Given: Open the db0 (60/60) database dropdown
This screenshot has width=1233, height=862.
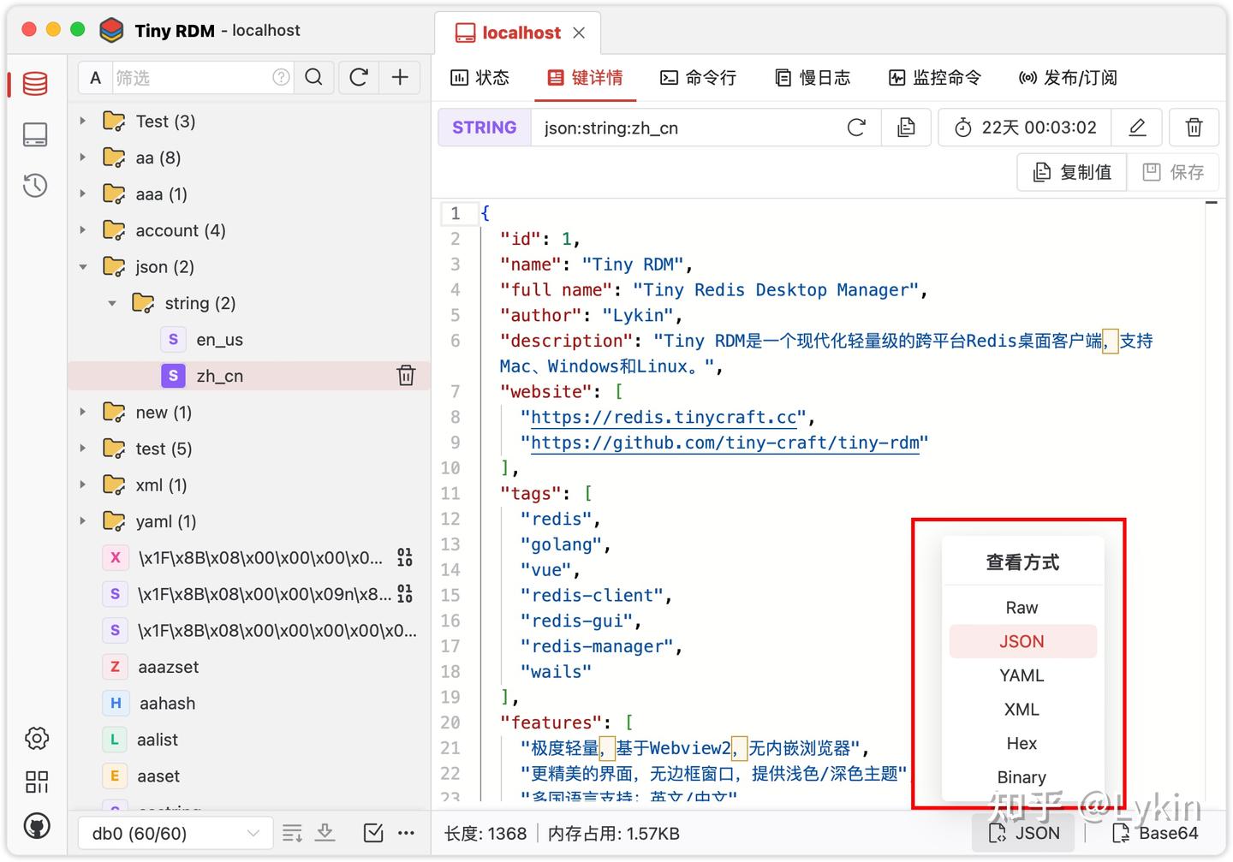Looking at the screenshot, I should (x=176, y=833).
